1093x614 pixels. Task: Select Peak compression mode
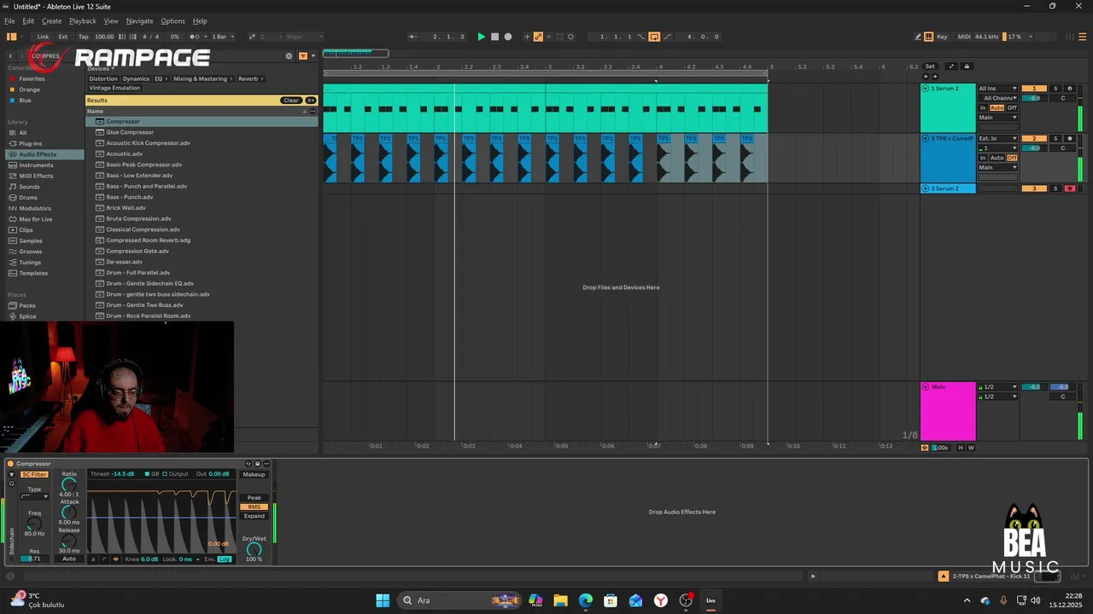254,497
